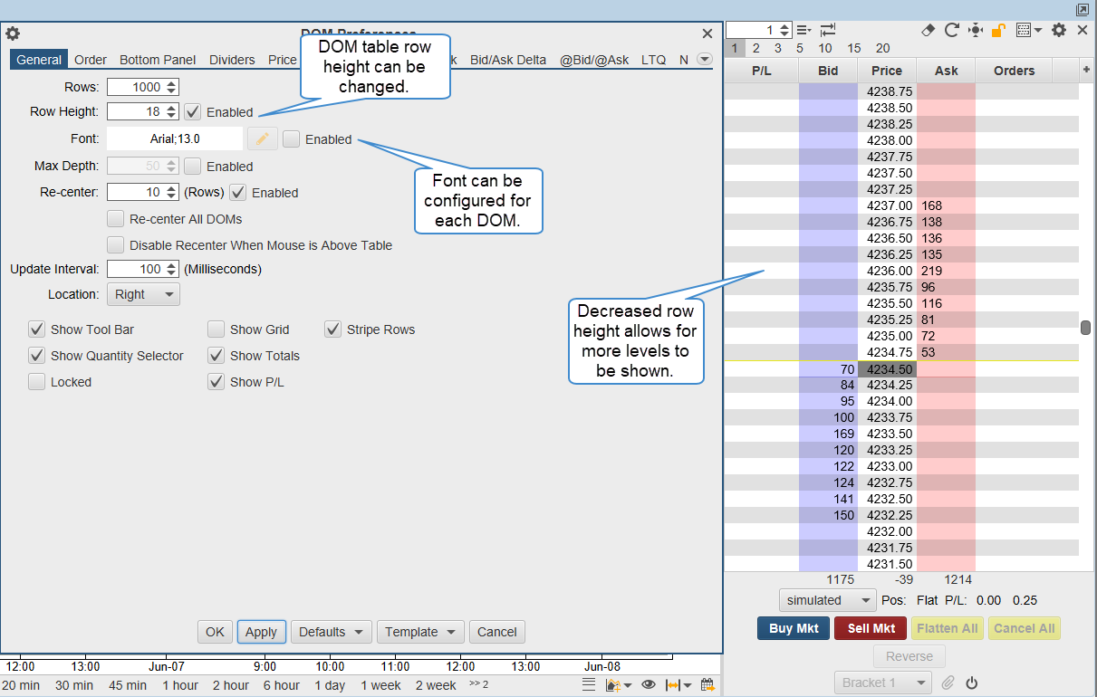
Task: Click the Buy Mkt button
Action: 793,628
